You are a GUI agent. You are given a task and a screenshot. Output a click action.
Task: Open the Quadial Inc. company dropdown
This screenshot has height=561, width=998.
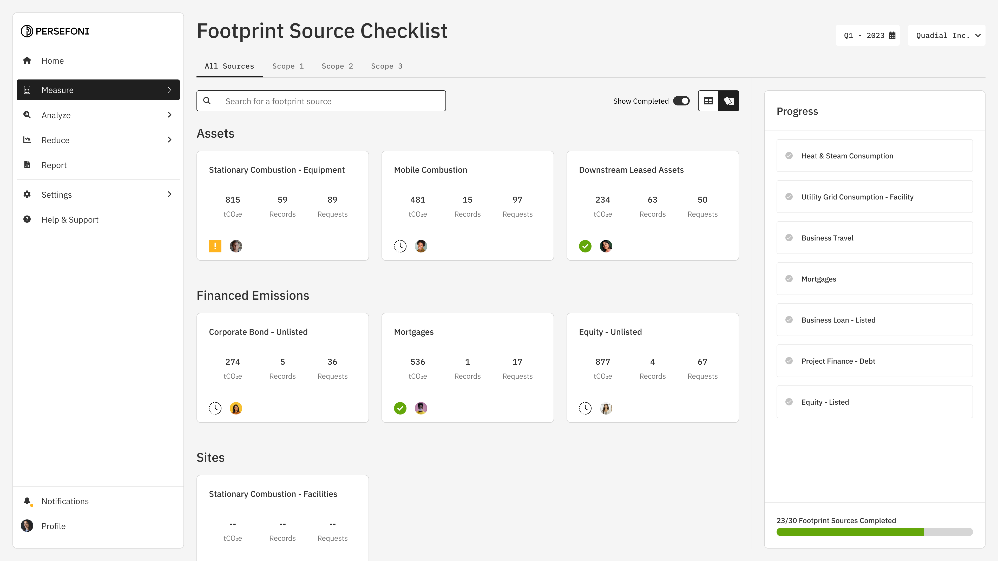pyautogui.click(x=947, y=35)
